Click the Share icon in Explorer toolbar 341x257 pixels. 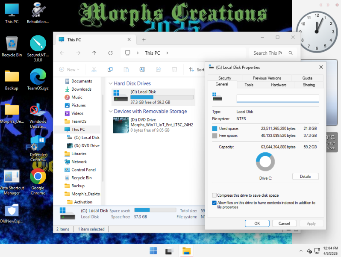158,69
